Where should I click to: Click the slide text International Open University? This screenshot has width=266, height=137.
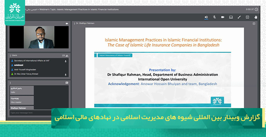(163, 79)
